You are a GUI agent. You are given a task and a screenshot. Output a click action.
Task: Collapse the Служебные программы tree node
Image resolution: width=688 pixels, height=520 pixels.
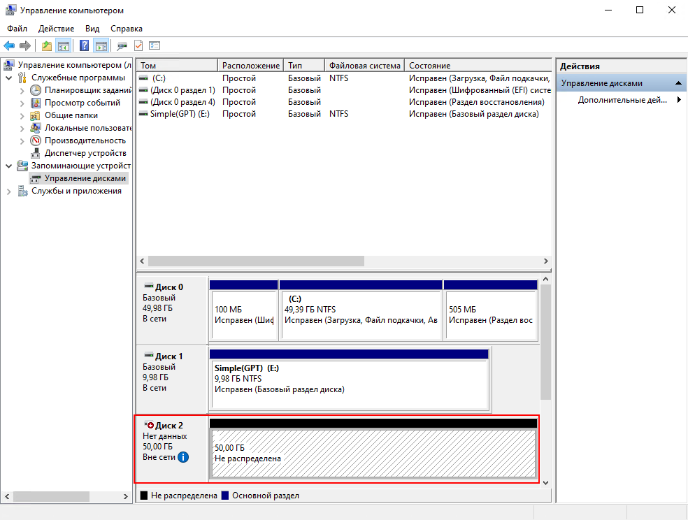tap(9, 78)
